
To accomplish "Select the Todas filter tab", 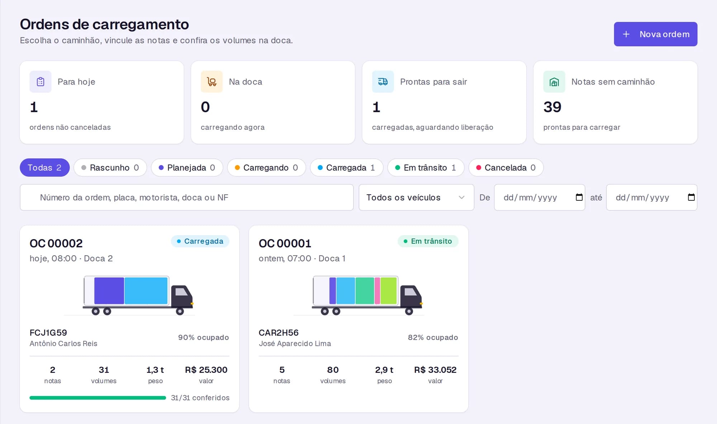I will (44, 167).
